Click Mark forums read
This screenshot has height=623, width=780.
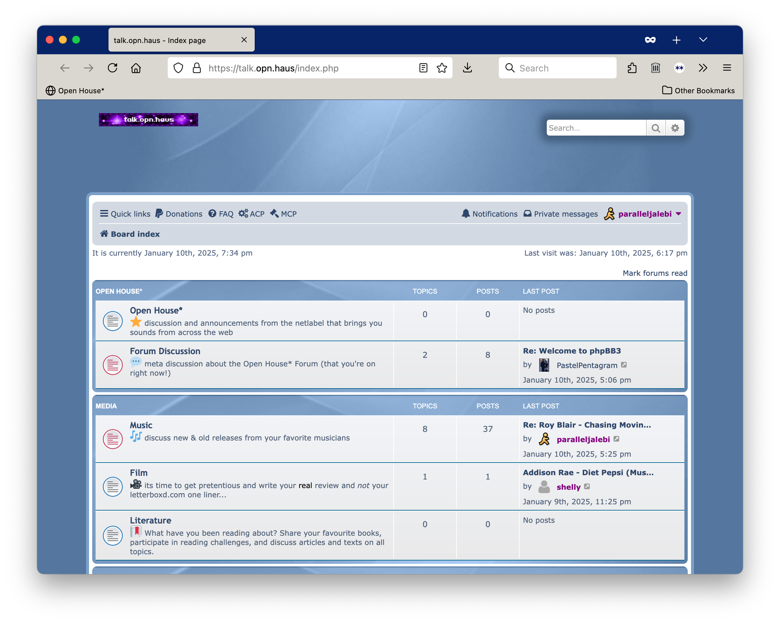pyautogui.click(x=655, y=273)
